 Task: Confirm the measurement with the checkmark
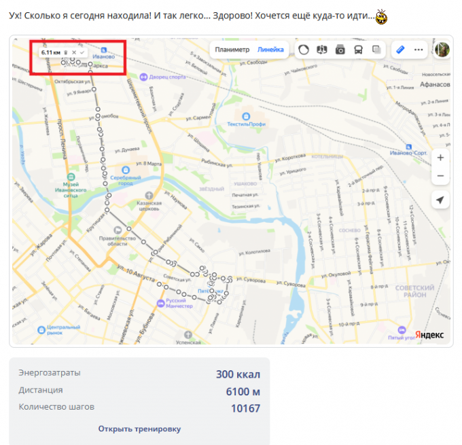pos(82,52)
